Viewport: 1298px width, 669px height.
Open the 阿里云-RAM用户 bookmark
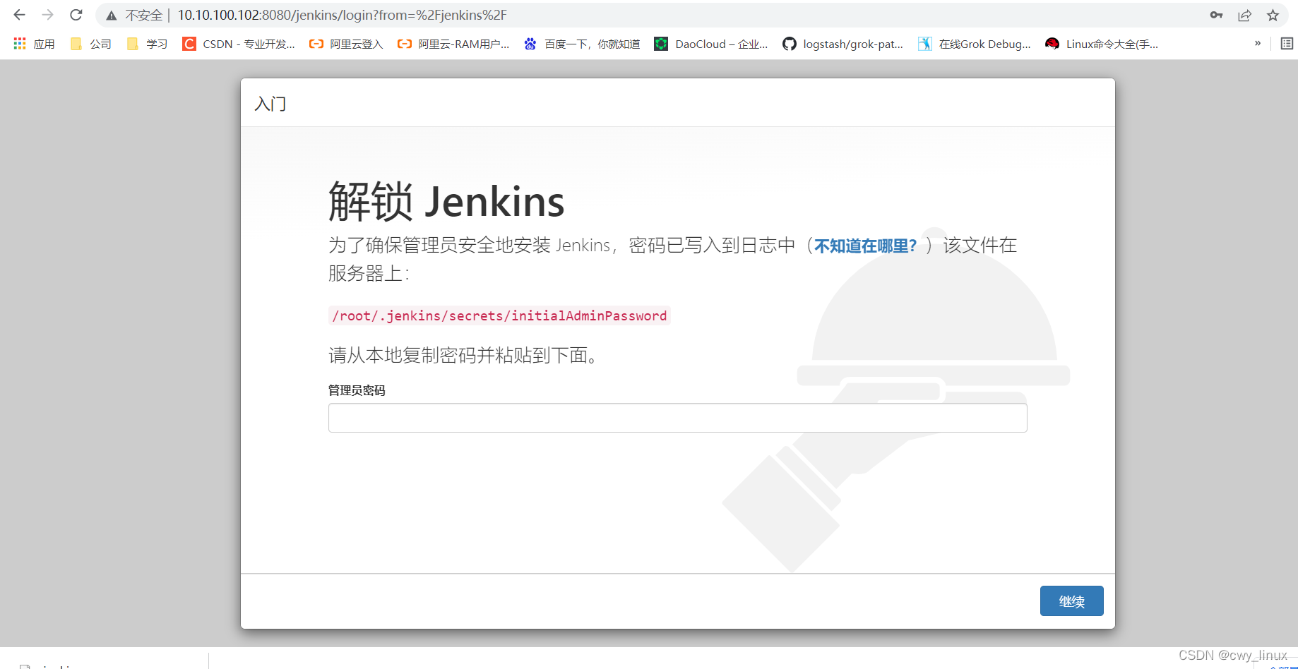tap(453, 44)
